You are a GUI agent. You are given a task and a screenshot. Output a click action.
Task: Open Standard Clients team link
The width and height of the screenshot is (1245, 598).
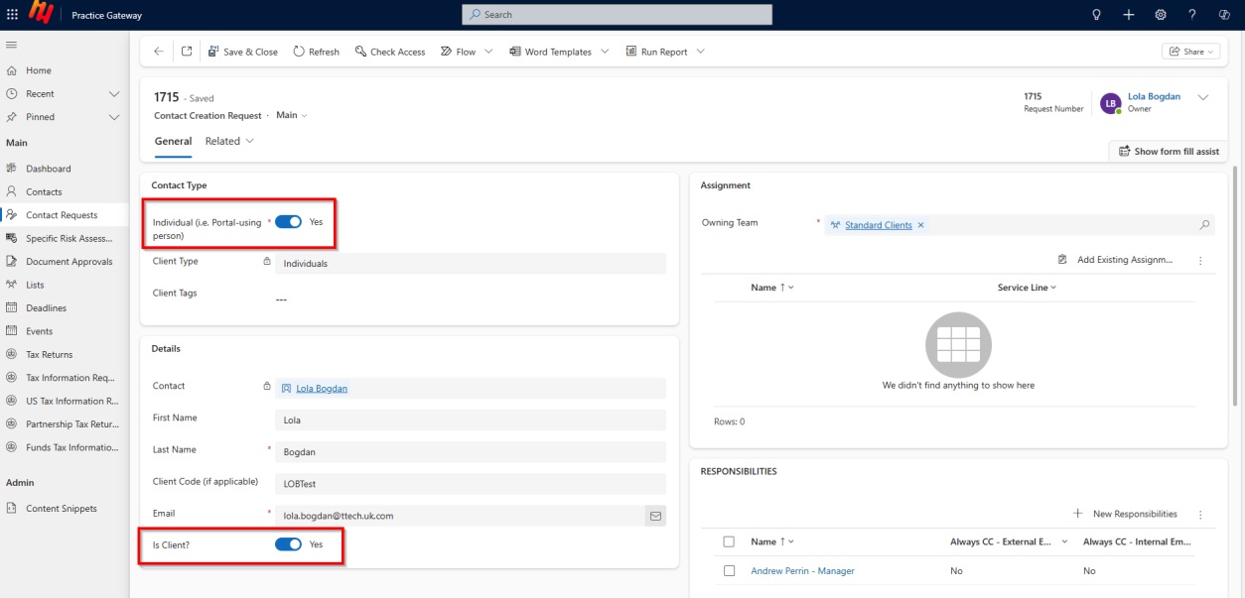click(878, 225)
